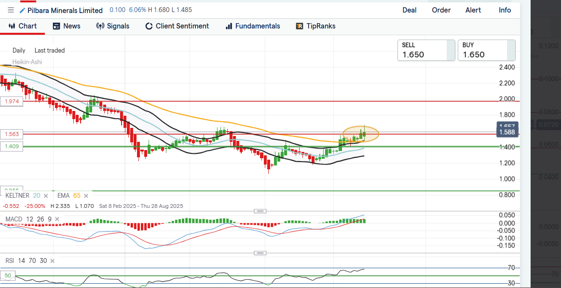The height and width of the screenshot is (288, 561).
Task: Open the Heikin-Ashi chart type selector
Action: 27,62
